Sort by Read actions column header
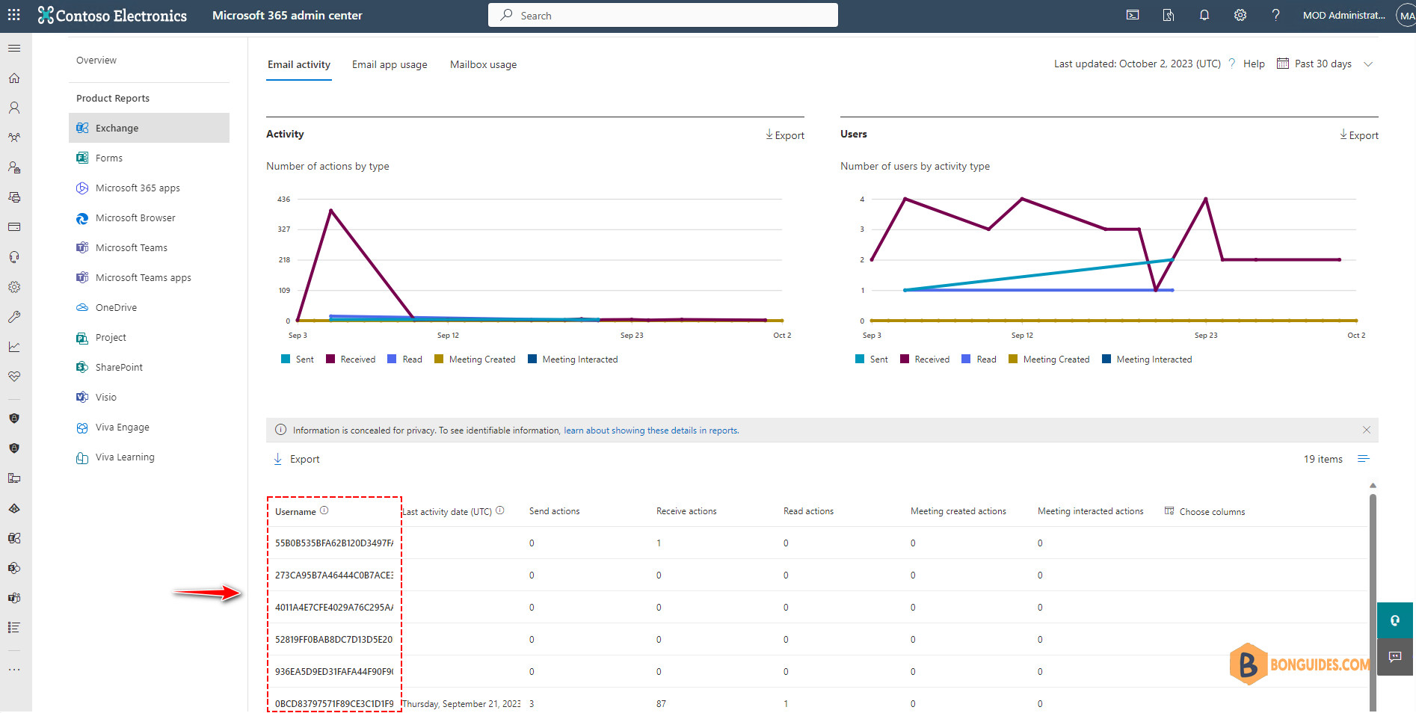 pos(808,511)
